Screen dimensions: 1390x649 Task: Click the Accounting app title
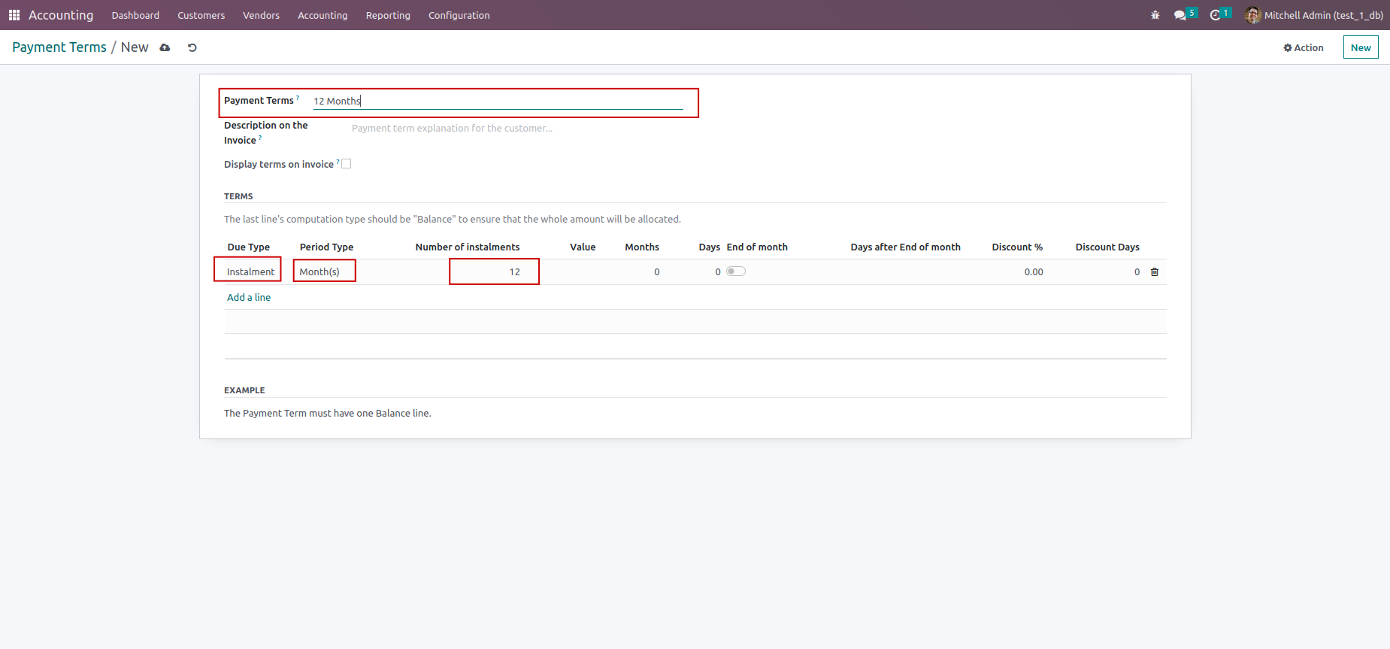[x=61, y=15]
